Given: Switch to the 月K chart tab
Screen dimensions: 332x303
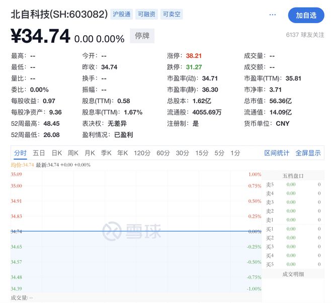Looking at the screenshot, I should pyautogui.click(x=90, y=153).
